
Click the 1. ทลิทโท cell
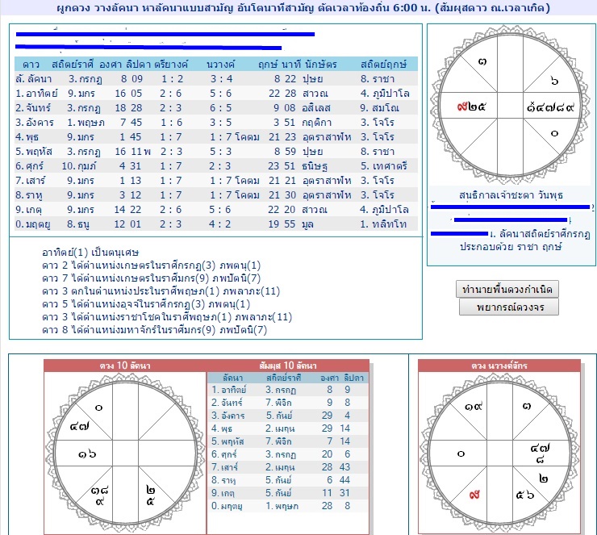point(383,224)
